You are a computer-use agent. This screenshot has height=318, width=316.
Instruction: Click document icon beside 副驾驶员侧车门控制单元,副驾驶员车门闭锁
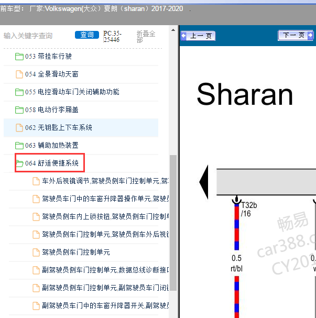36,288
